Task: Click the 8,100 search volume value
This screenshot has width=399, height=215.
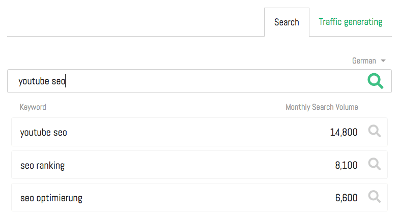Action: pos(346,165)
